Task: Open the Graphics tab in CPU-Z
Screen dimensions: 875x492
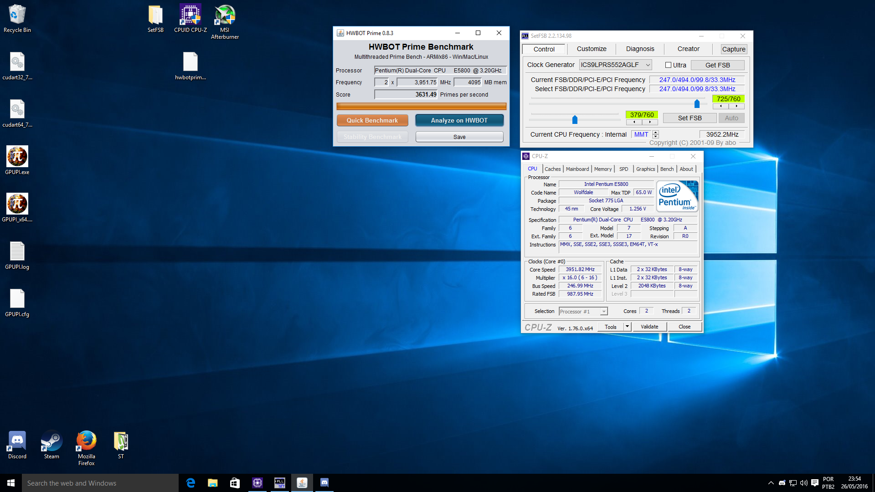Action: pos(645,169)
